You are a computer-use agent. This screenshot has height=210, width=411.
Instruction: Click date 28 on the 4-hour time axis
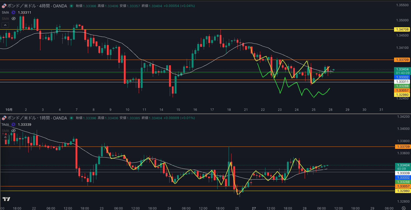coord(330,110)
